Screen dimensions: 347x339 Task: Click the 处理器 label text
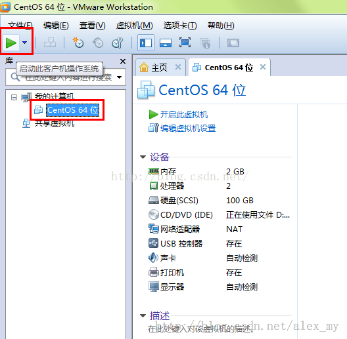[172, 186]
